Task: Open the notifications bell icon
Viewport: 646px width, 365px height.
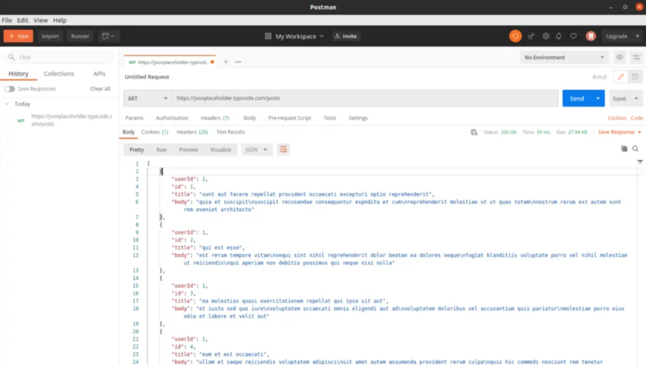Action: (559, 36)
